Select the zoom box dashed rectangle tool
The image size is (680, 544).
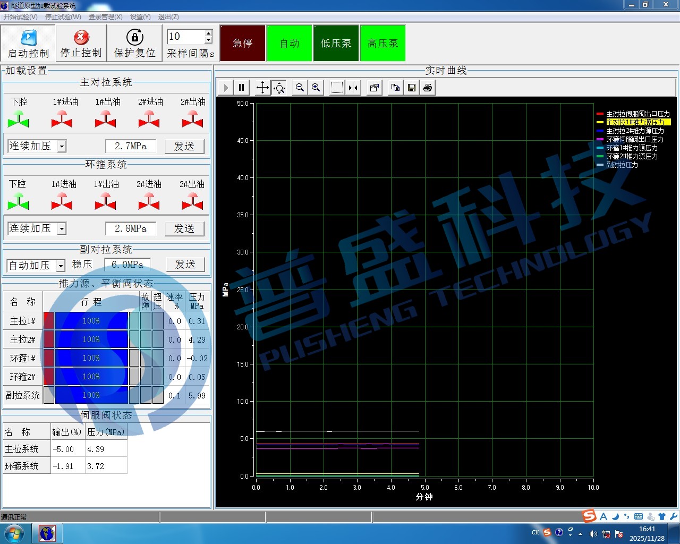[x=337, y=88]
